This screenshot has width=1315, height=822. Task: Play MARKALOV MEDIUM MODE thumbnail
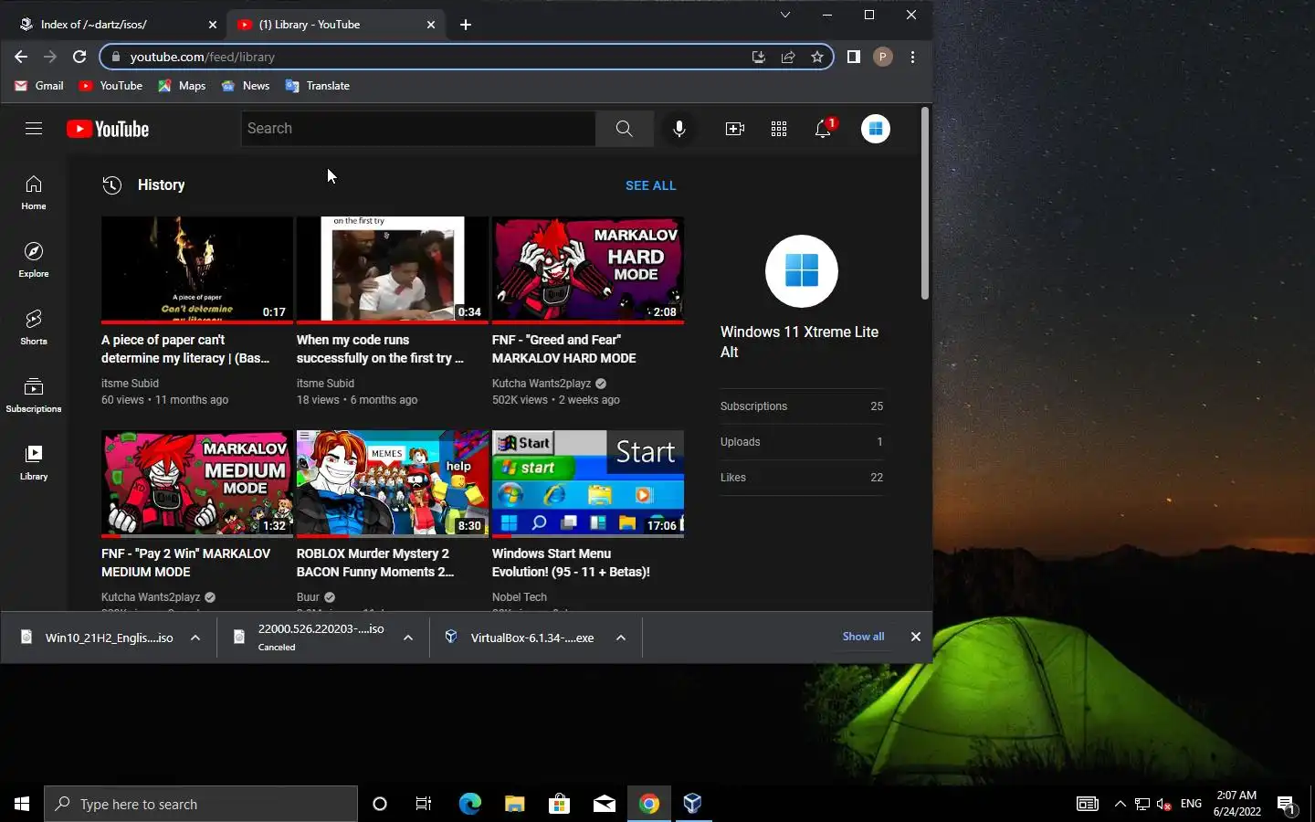197,484
